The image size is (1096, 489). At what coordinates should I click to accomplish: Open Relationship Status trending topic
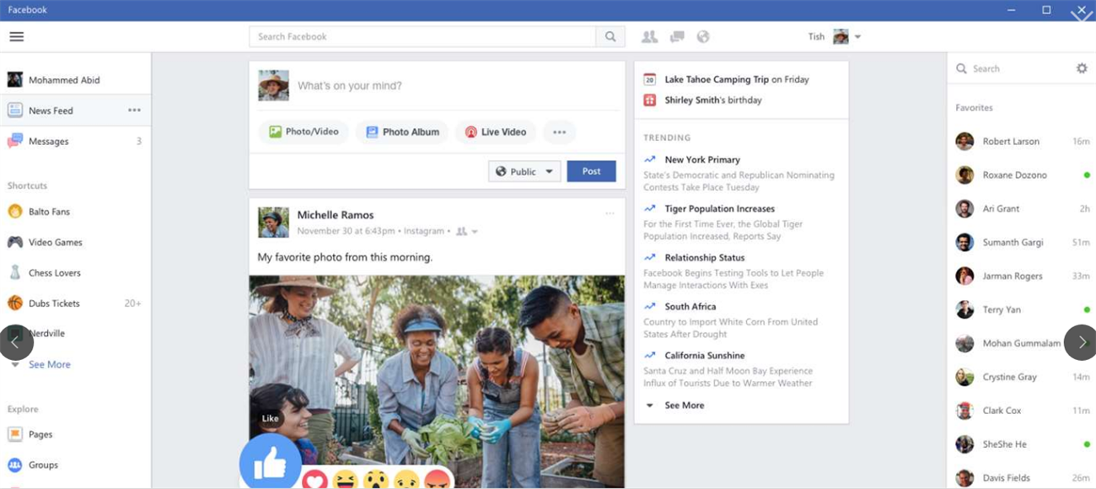pyautogui.click(x=705, y=257)
